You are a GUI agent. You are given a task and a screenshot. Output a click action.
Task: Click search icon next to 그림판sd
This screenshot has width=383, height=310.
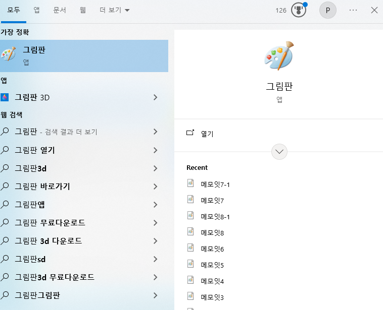click(x=5, y=259)
